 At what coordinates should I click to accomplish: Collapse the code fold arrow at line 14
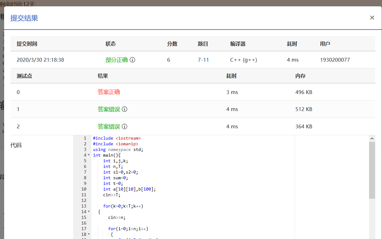[89, 212]
